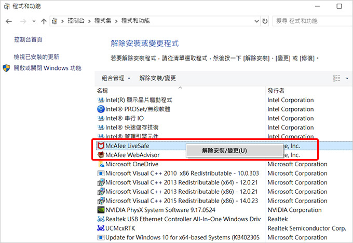Select Visual C++ 2013 Redistributable (x64) name
Viewport: 353px width, 243px height.
click(182, 182)
